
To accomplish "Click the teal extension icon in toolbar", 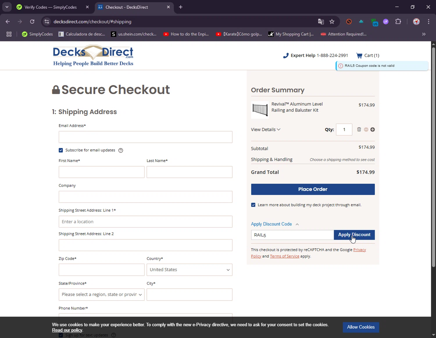I will [361, 21].
